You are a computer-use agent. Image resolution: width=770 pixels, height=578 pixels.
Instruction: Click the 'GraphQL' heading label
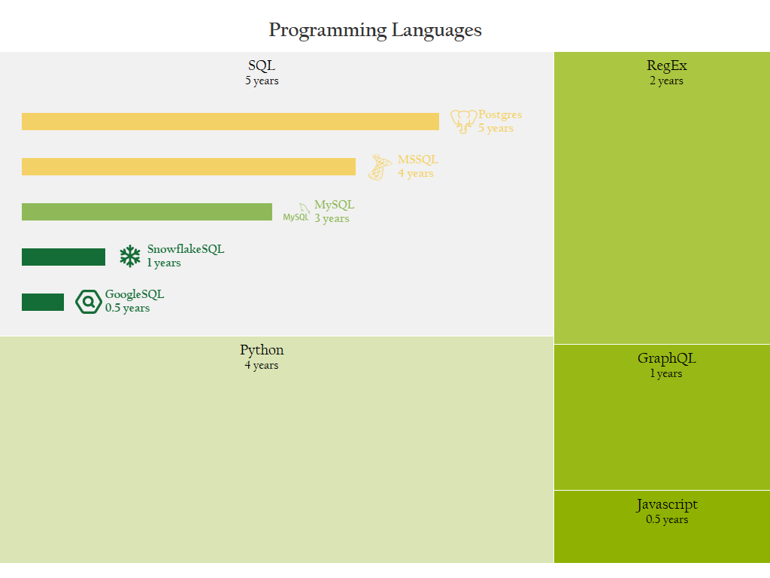click(666, 358)
